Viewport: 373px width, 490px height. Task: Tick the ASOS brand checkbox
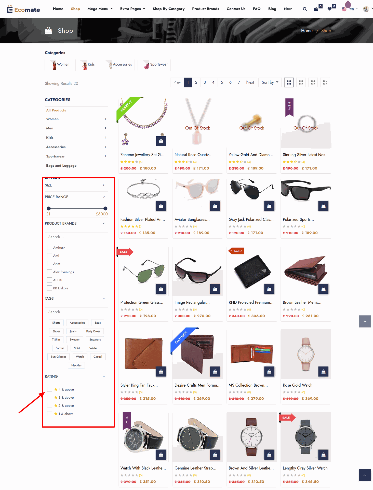click(49, 280)
